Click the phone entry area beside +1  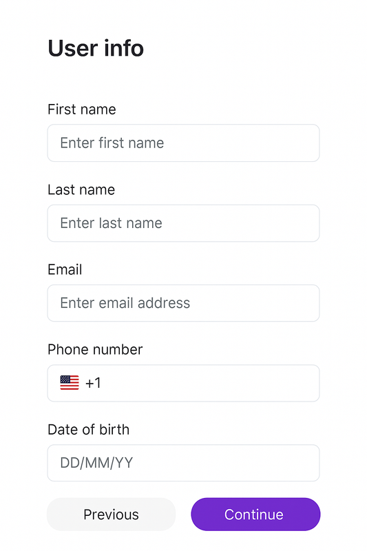[211, 383]
